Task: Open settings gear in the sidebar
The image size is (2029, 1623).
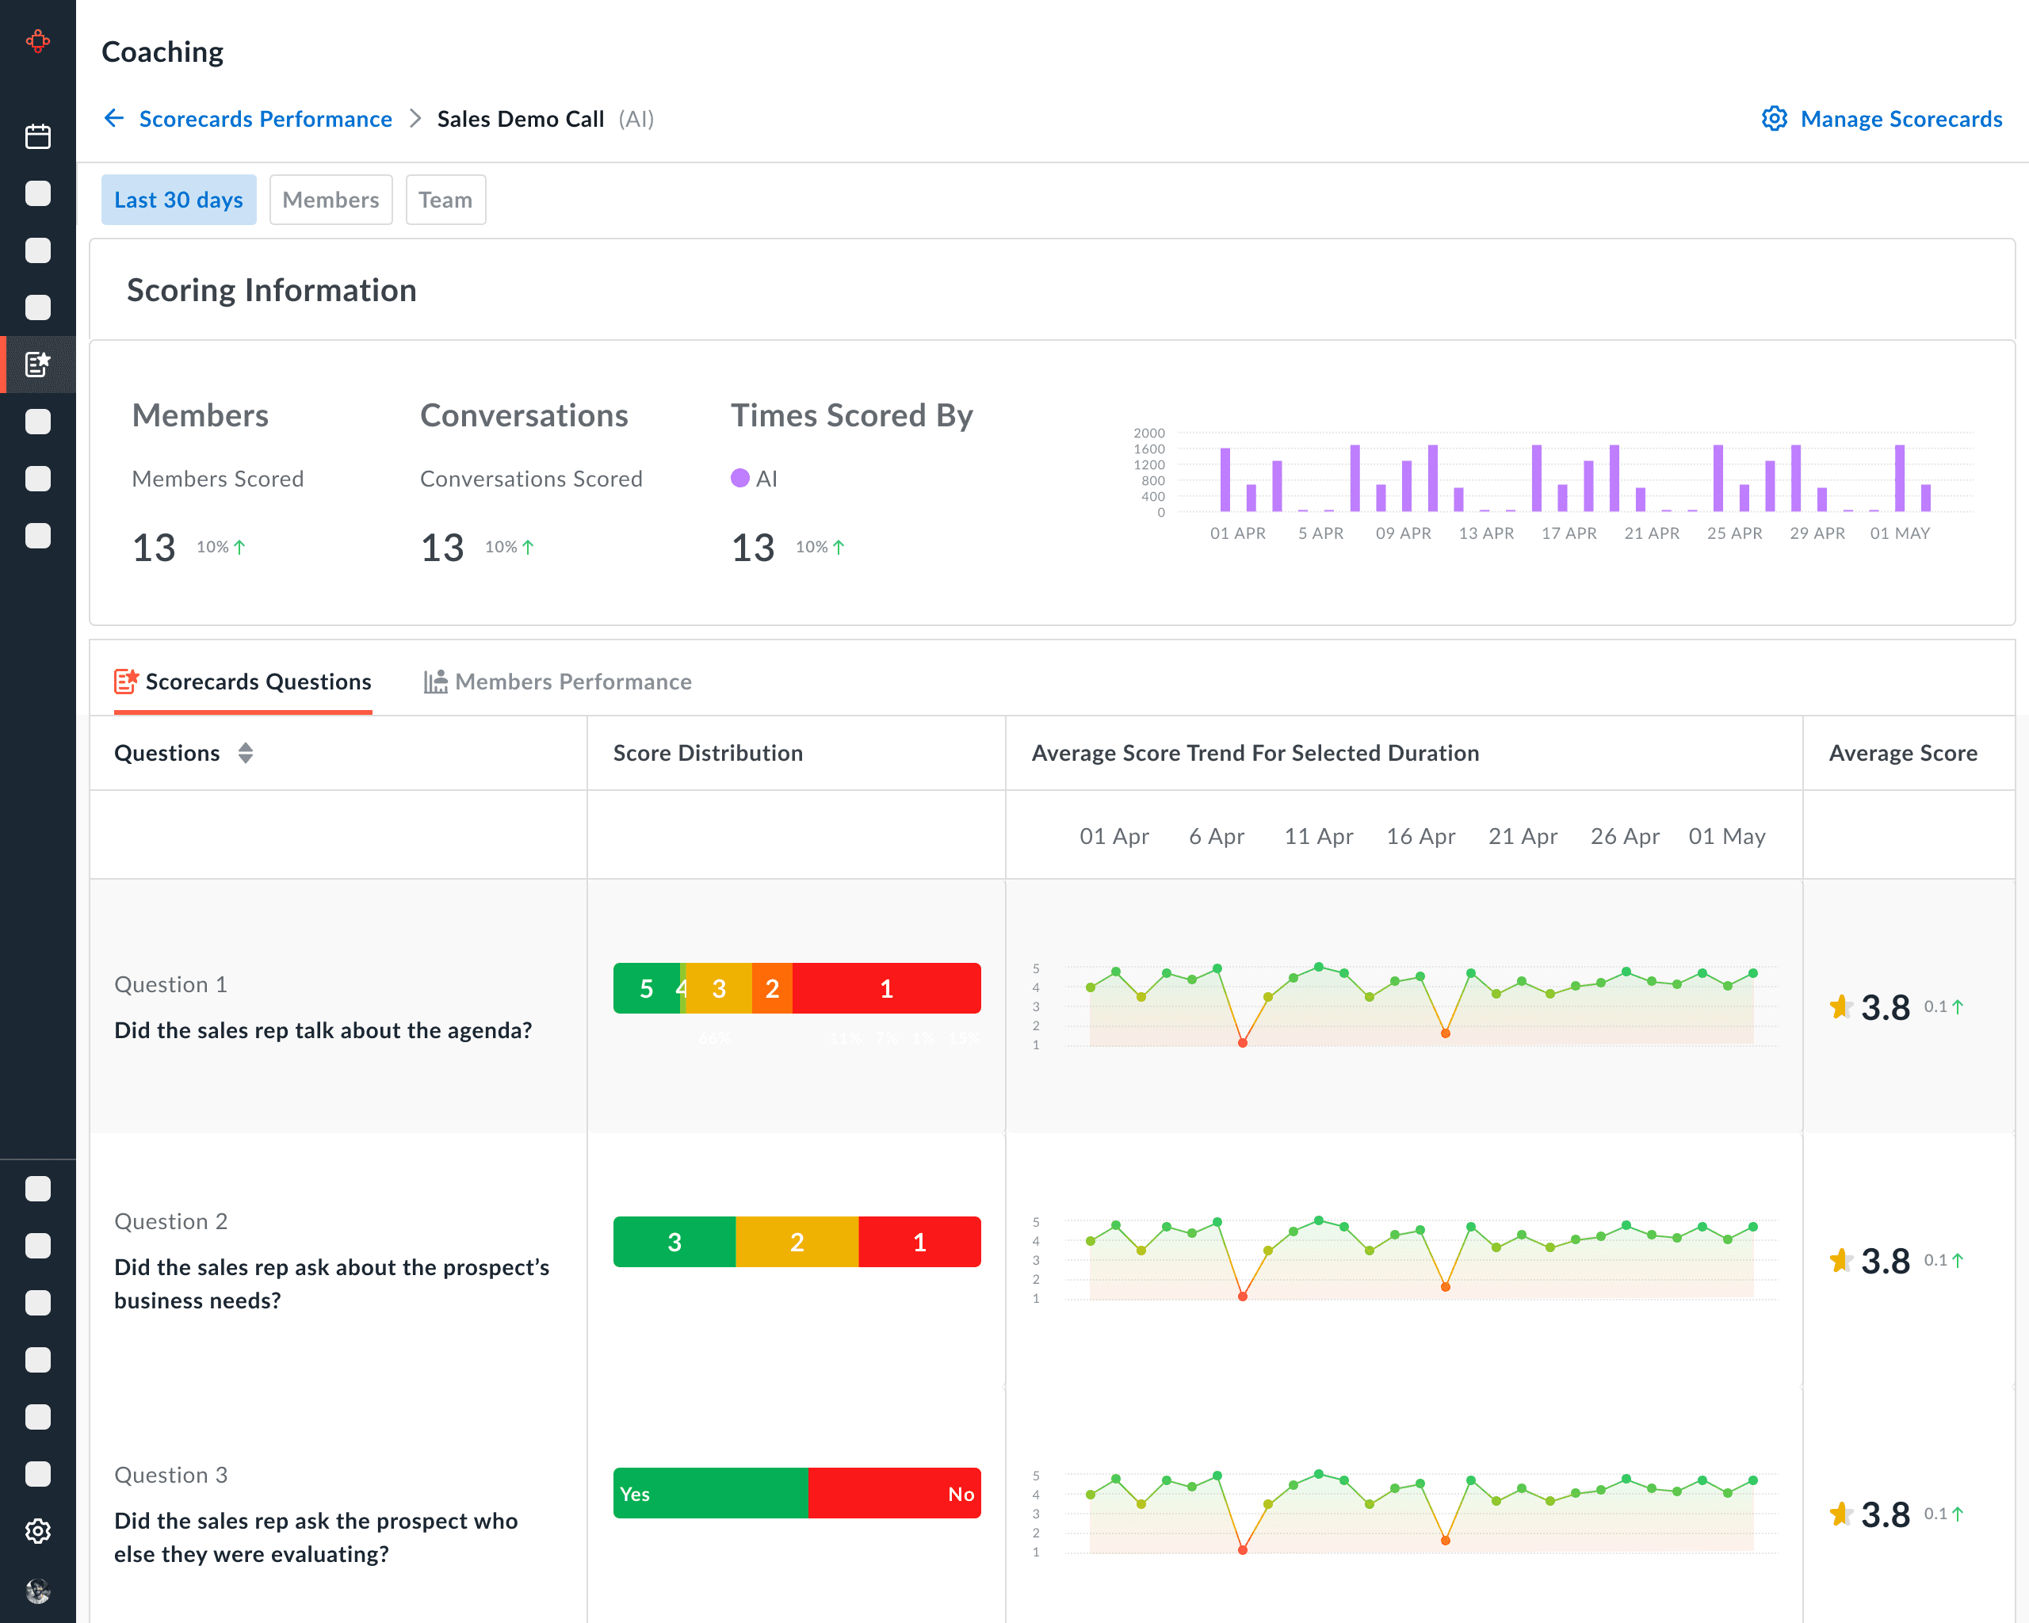Action: 37,1531
